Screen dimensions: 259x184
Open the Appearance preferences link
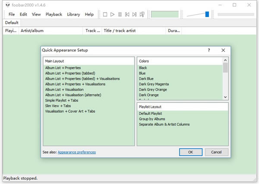pos(77,152)
